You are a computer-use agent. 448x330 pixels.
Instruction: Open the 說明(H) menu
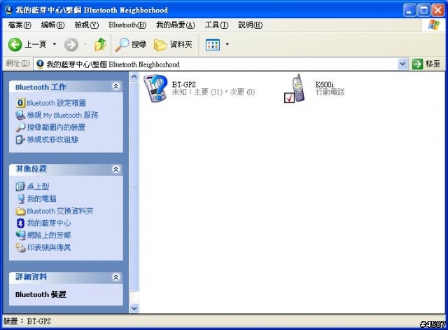[x=251, y=25]
